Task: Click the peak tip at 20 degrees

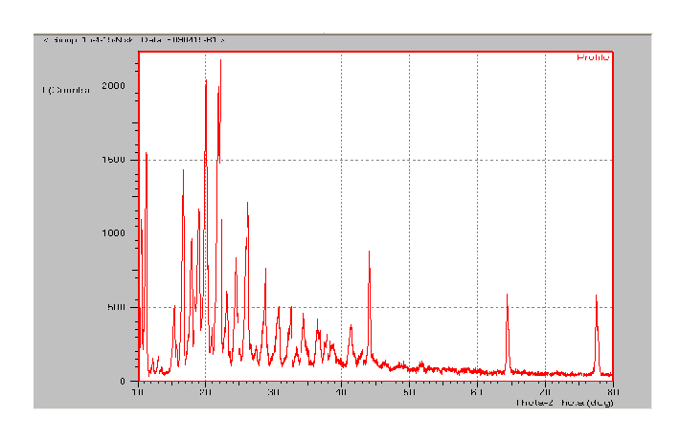Action: 206,81
